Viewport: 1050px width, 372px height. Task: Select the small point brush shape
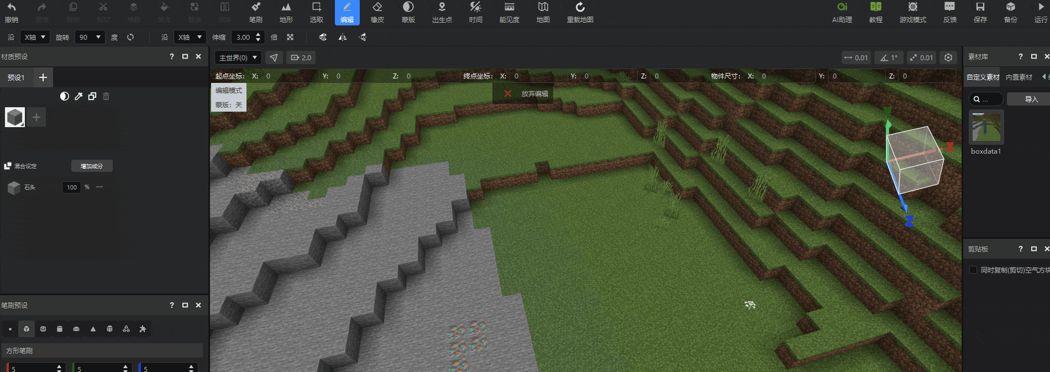10,329
